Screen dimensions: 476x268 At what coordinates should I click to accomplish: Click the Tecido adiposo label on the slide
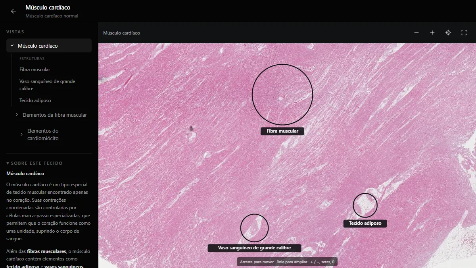coord(365,223)
